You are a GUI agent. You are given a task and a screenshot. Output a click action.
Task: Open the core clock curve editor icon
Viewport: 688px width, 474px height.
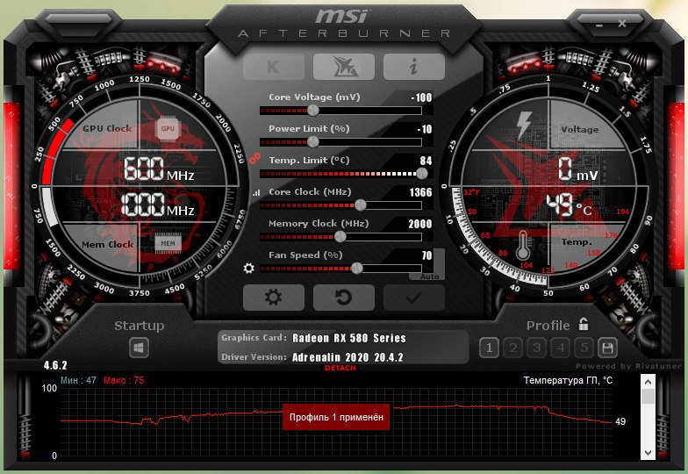pos(256,193)
